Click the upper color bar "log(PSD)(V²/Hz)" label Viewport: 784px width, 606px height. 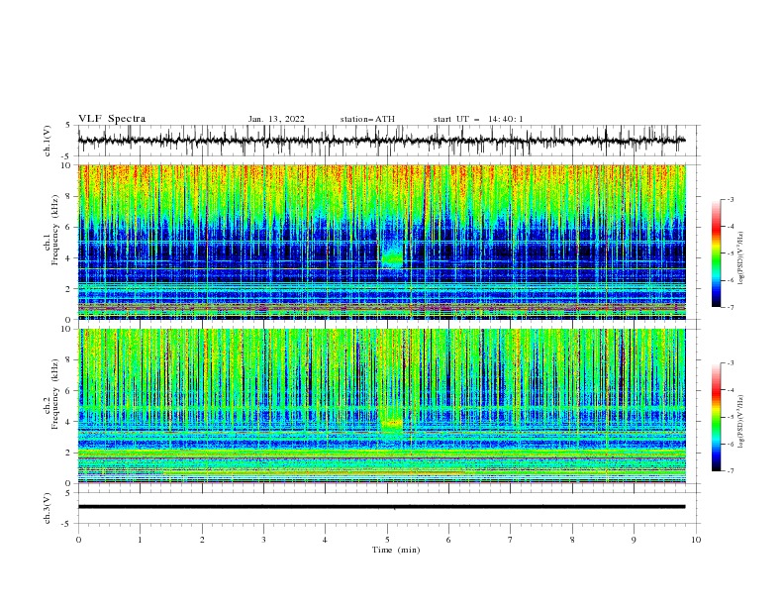point(740,258)
